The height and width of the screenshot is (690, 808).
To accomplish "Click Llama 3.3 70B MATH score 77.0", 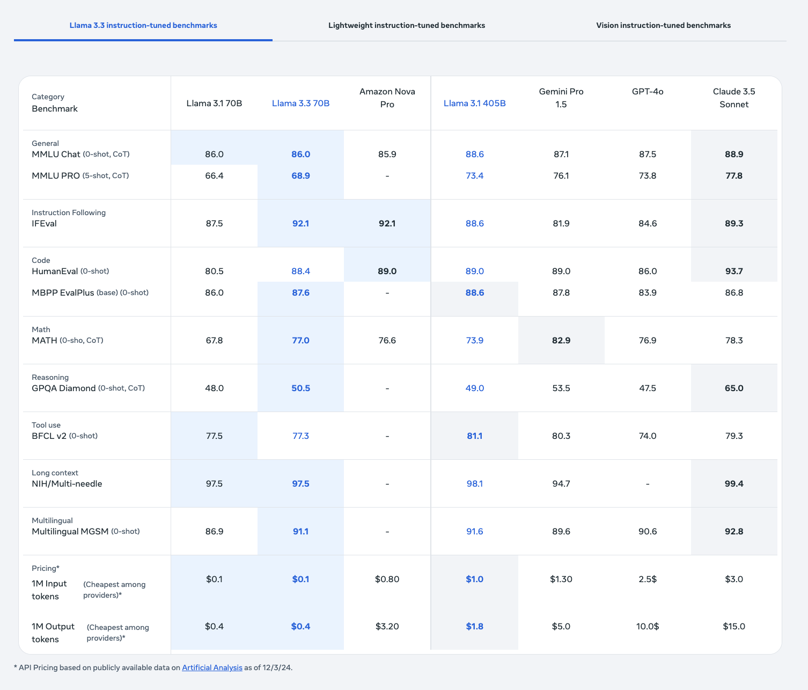I will pyautogui.click(x=300, y=340).
